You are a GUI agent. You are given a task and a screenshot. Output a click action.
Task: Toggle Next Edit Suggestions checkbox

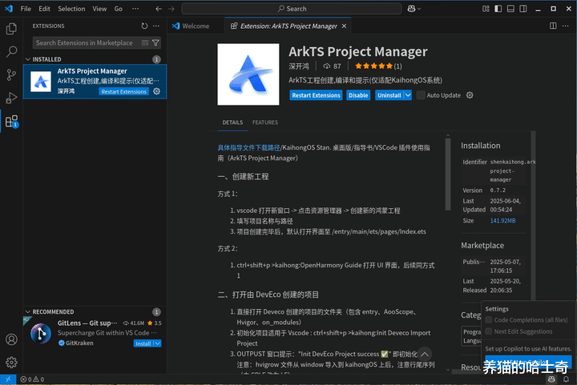489,331
